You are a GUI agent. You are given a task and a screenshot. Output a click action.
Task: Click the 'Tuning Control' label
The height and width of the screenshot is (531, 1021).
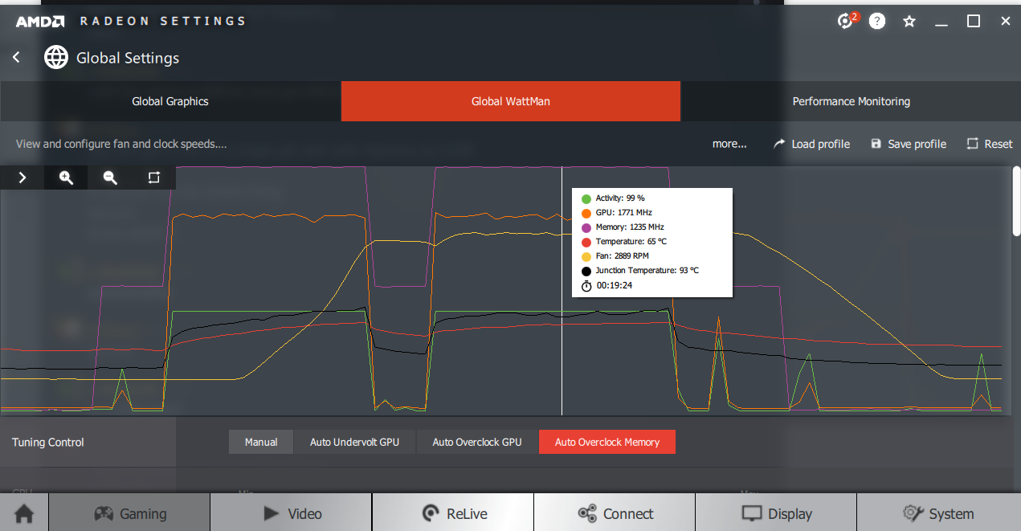(48, 442)
